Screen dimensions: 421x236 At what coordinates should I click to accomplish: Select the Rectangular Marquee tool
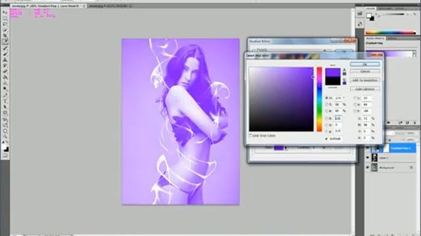(x=5, y=18)
